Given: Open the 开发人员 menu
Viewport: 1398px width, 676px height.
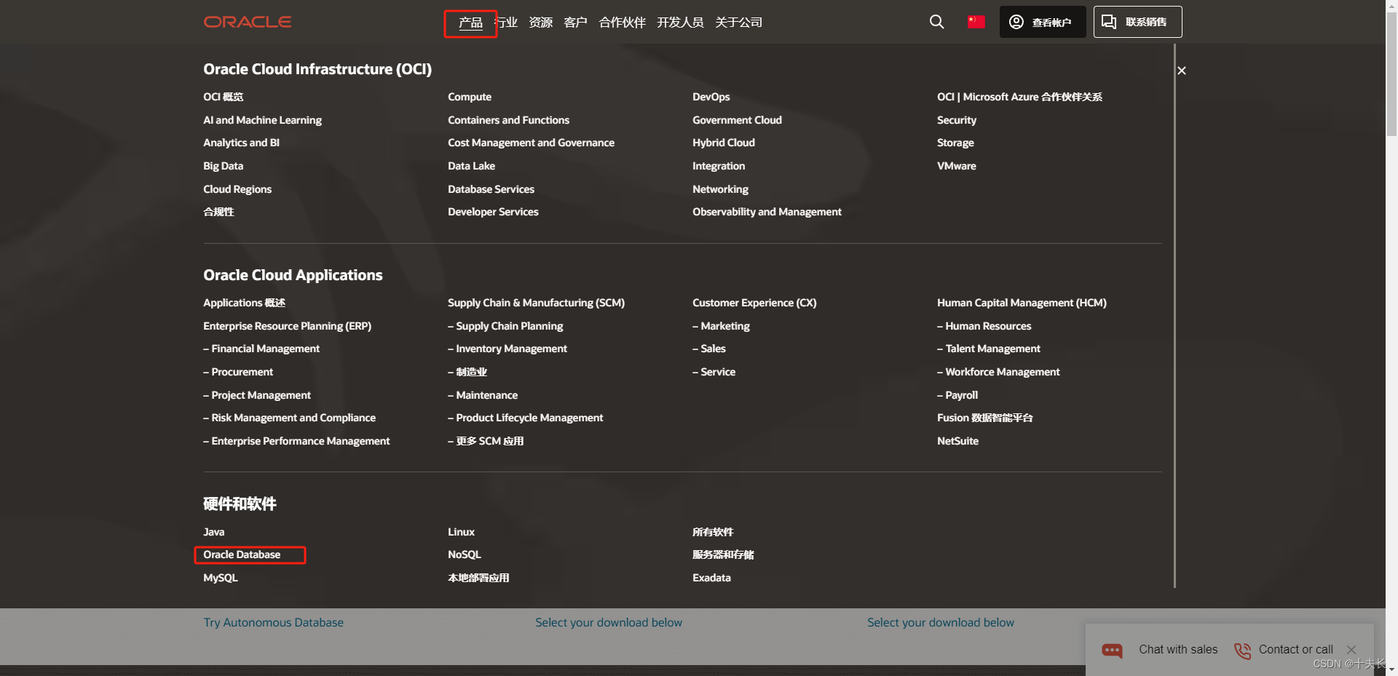Looking at the screenshot, I should coord(680,23).
